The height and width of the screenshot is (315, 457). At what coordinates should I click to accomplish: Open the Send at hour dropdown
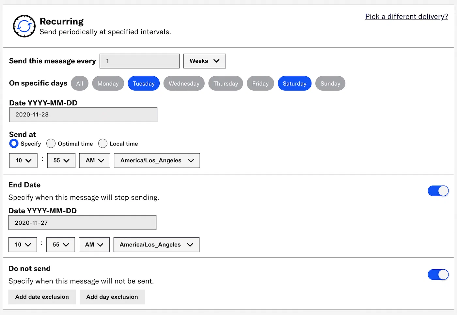(23, 160)
